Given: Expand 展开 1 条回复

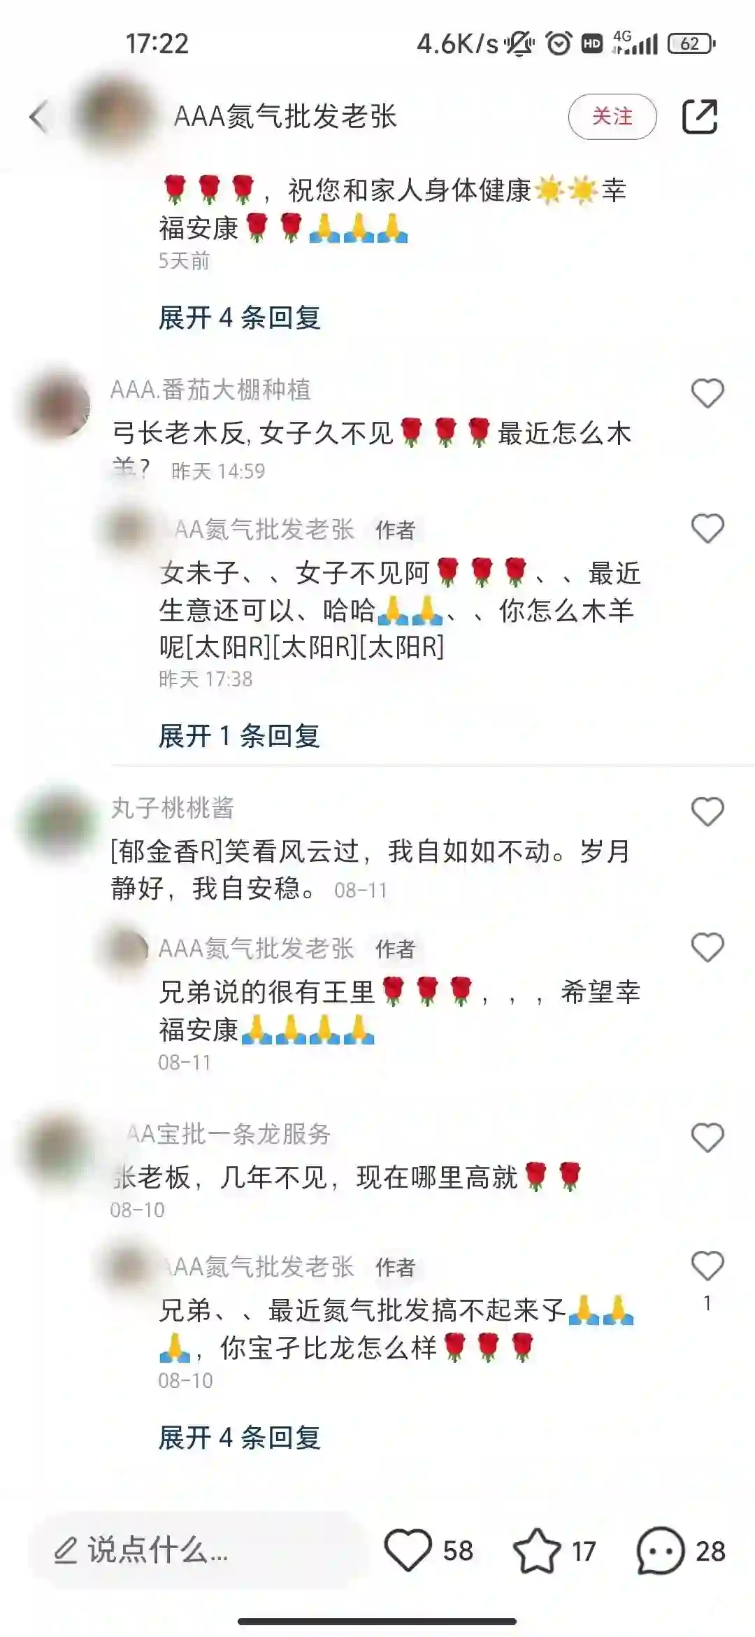Looking at the screenshot, I should pyautogui.click(x=239, y=736).
